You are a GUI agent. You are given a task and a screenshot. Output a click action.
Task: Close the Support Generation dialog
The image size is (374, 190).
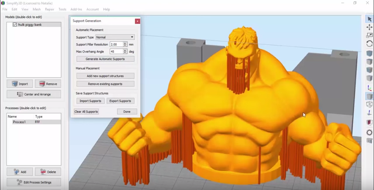(138, 21)
